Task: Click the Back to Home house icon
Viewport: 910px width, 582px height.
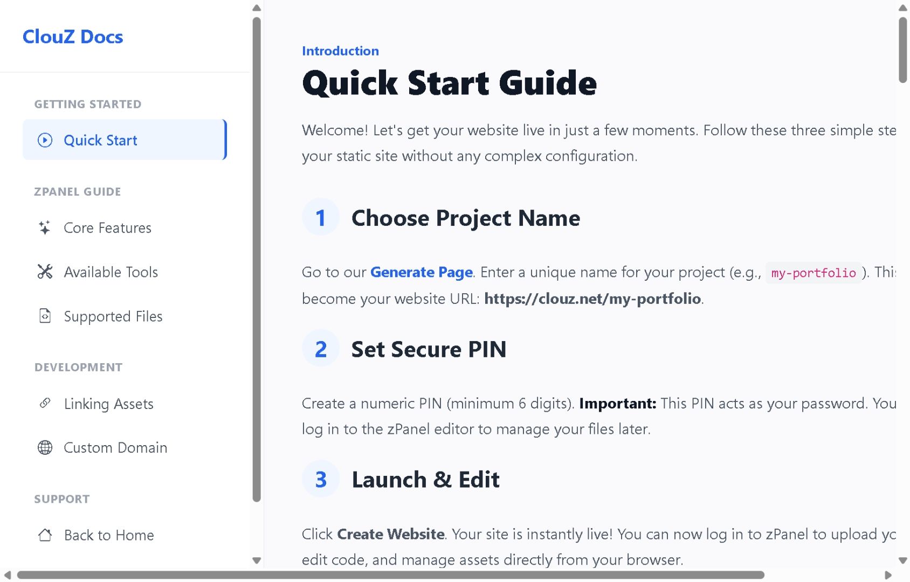Action: [45, 535]
